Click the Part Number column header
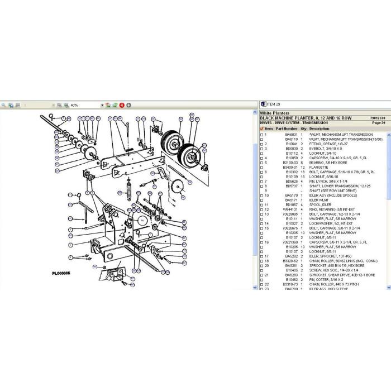This screenshot has width=391, height=391. 287,128
